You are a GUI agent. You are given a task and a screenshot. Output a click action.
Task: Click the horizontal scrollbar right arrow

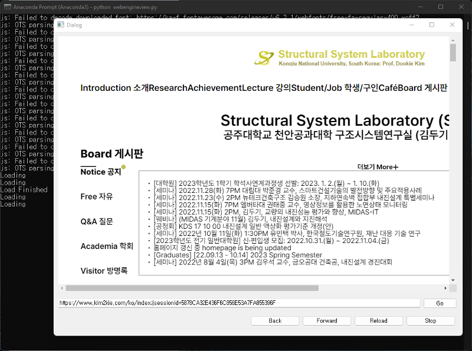(445, 288)
